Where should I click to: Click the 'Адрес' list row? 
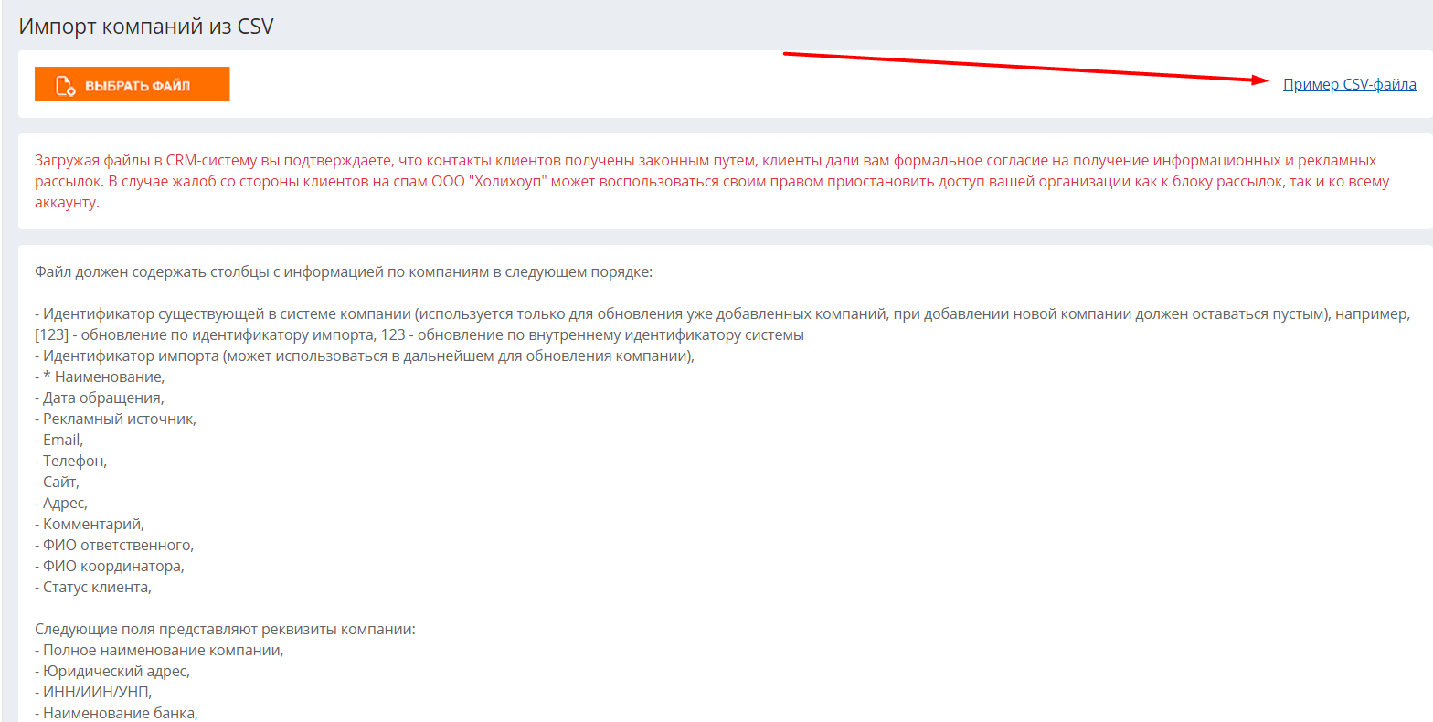click(x=61, y=503)
